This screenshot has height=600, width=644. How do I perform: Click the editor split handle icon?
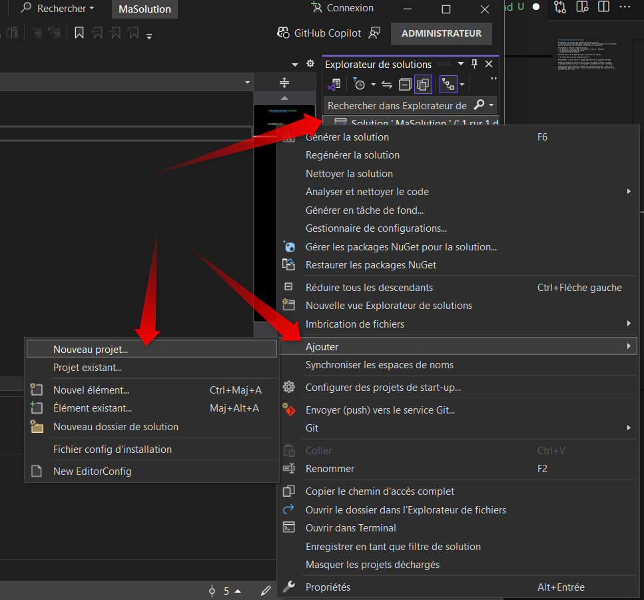[284, 83]
